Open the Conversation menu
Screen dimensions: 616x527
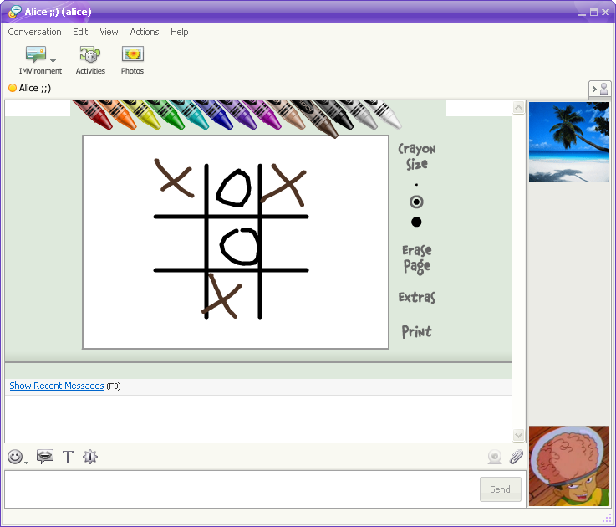click(x=34, y=32)
